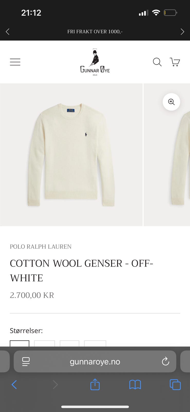
Task: View the second sweater product image
Action: 167,155
